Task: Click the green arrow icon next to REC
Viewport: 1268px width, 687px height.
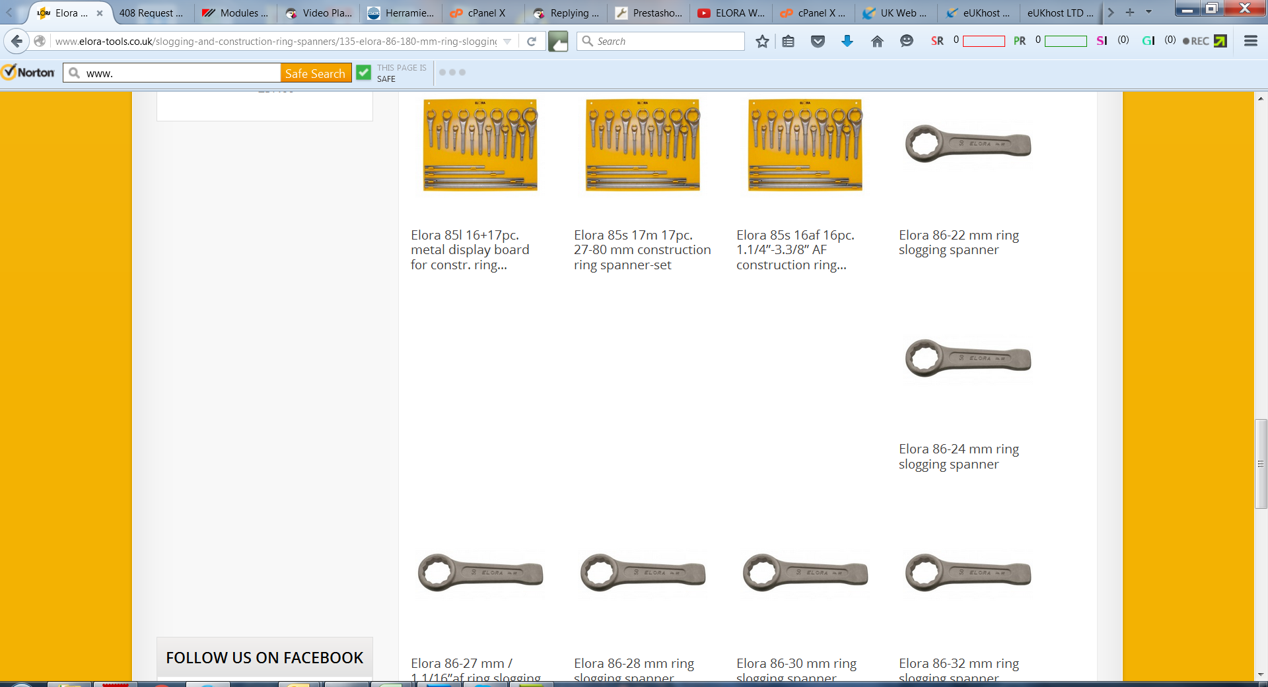Action: 1220,41
